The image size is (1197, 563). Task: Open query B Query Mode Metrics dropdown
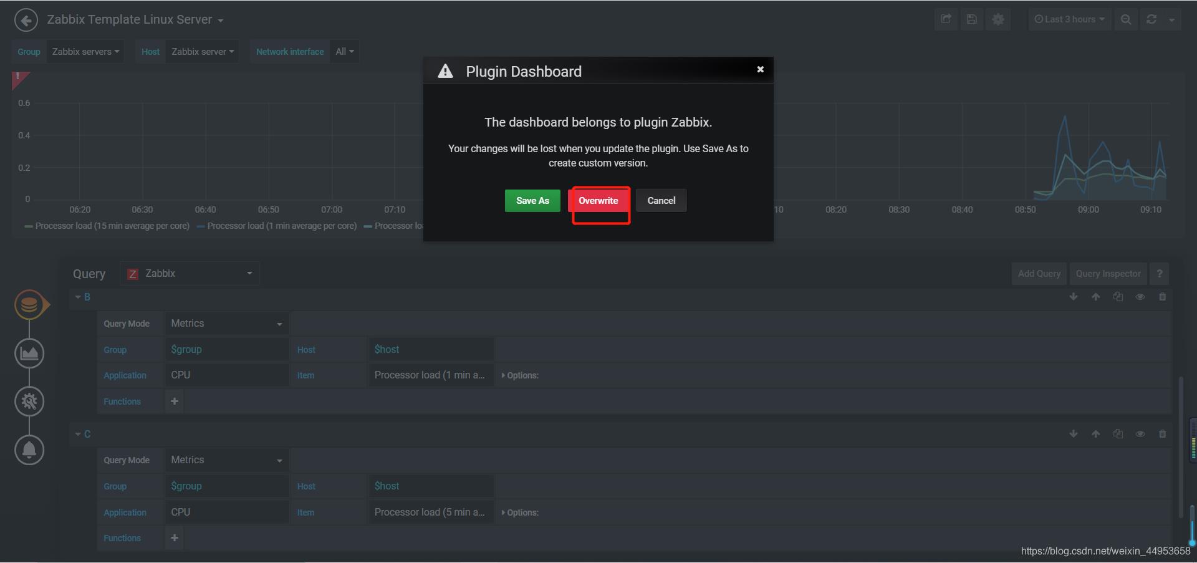(226, 324)
